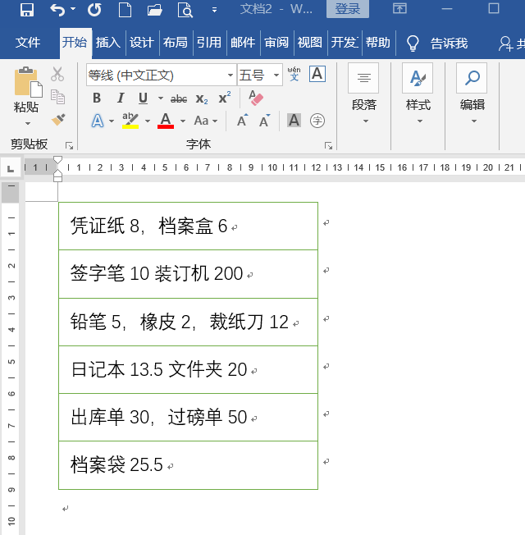
Task: Click the 登录 sign-in button
Action: click(348, 9)
